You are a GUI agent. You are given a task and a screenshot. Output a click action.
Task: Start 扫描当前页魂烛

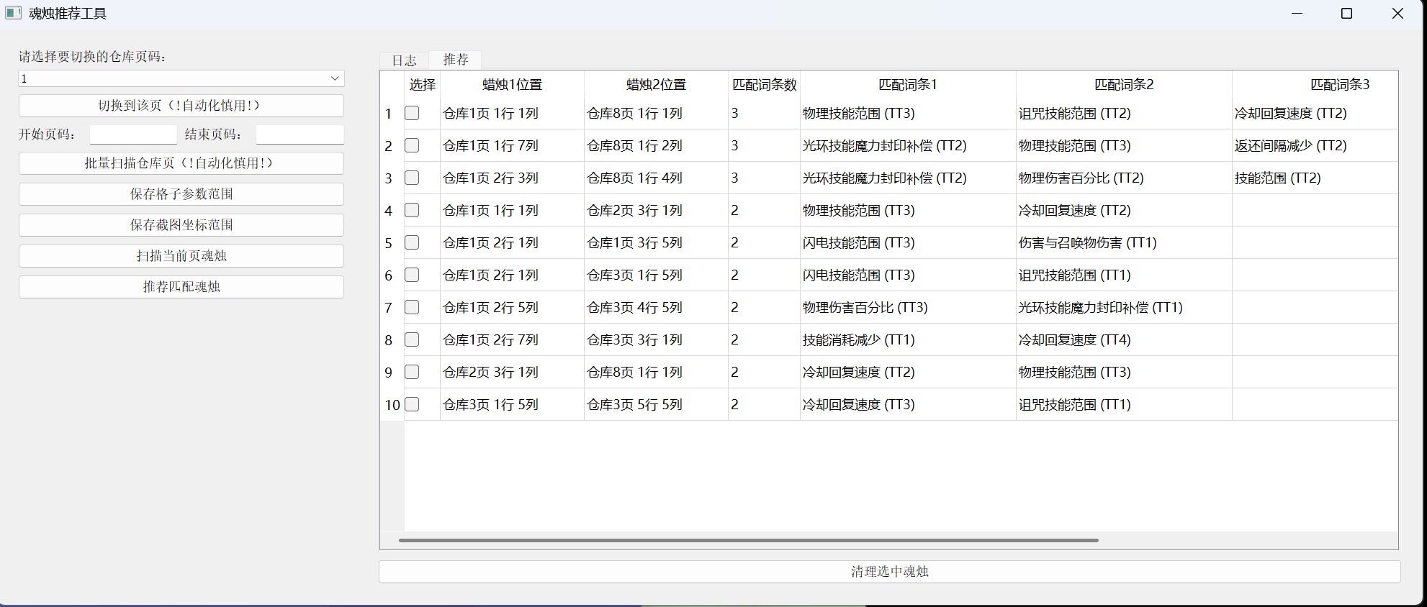tap(181, 256)
